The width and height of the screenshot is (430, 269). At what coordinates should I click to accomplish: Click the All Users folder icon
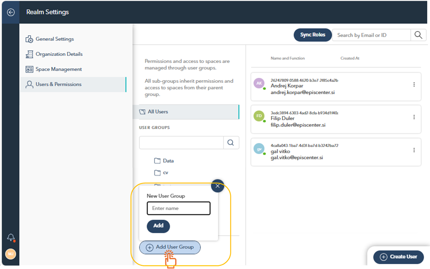pos(142,112)
